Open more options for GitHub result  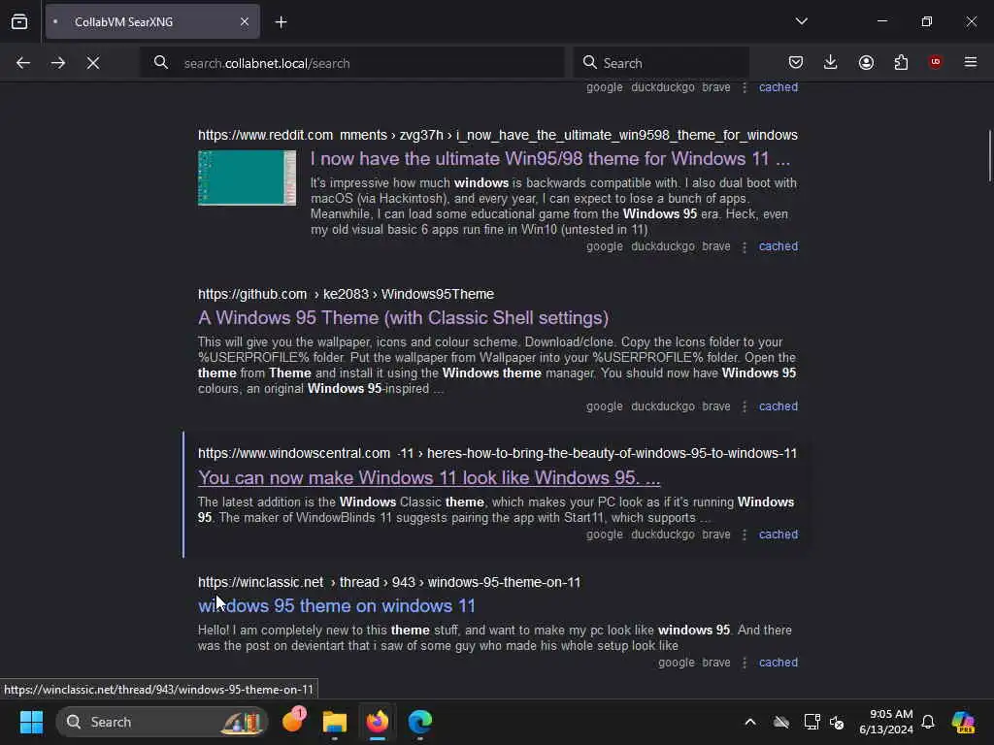coord(745,406)
